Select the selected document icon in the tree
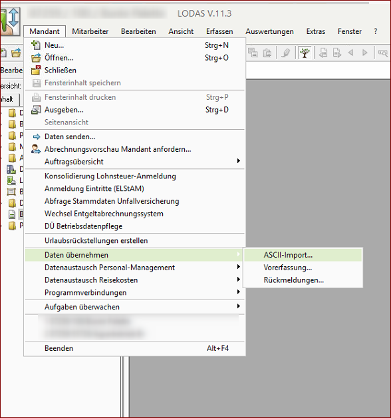391x418 pixels. 12,214
